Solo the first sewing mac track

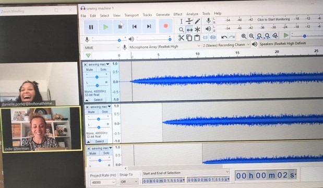(103, 70)
